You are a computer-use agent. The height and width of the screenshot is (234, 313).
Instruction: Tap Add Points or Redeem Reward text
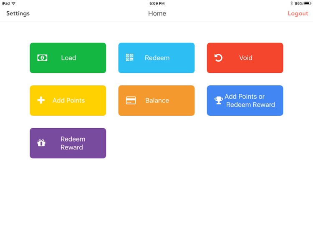(250, 101)
